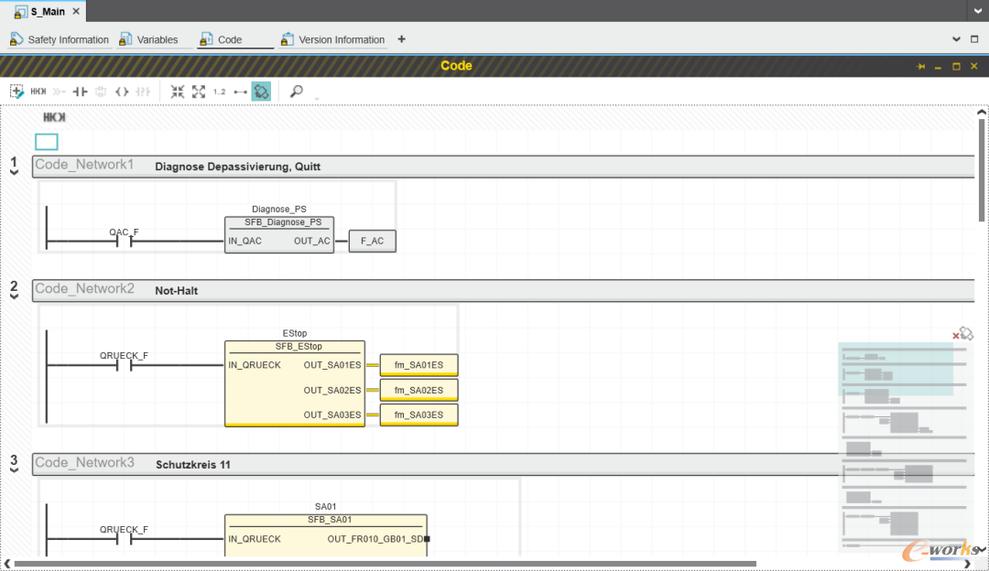Collapse Code_Network3 with its chevron

coord(14,470)
